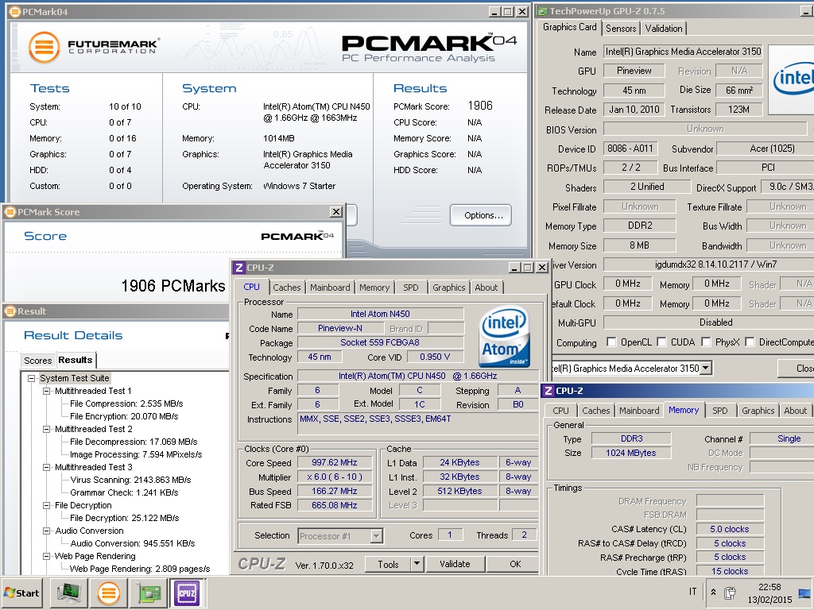The width and height of the screenshot is (814, 610).
Task: Click the GPU-Z title bar icon
Action: pyautogui.click(x=542, y=11)
